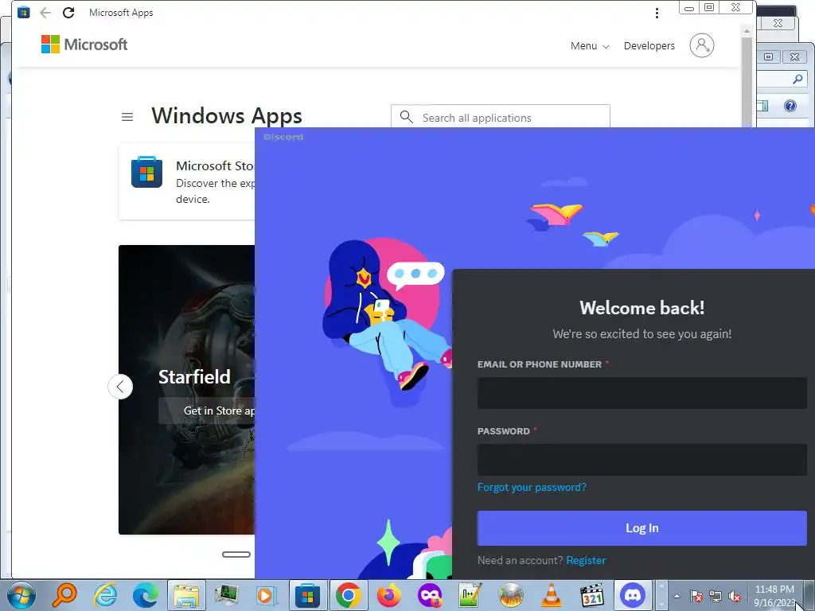Click the Discord Password field

(642, 460)
